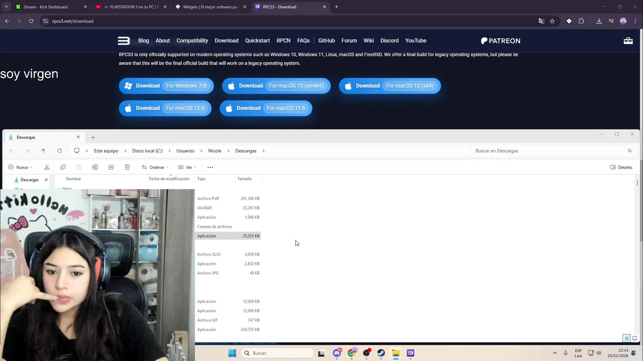Add a new tab in Explorer window

(x=92, y=137)
